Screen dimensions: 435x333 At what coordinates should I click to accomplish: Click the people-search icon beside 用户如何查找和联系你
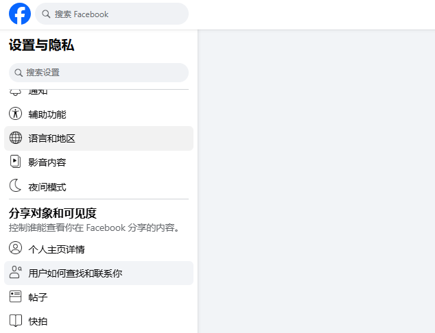(16, 272)
